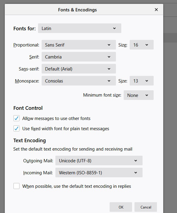Click the chevron arrow of Minimum font size
The width and height of the screenshot is (177, 213).
click(x=147, y=95)
